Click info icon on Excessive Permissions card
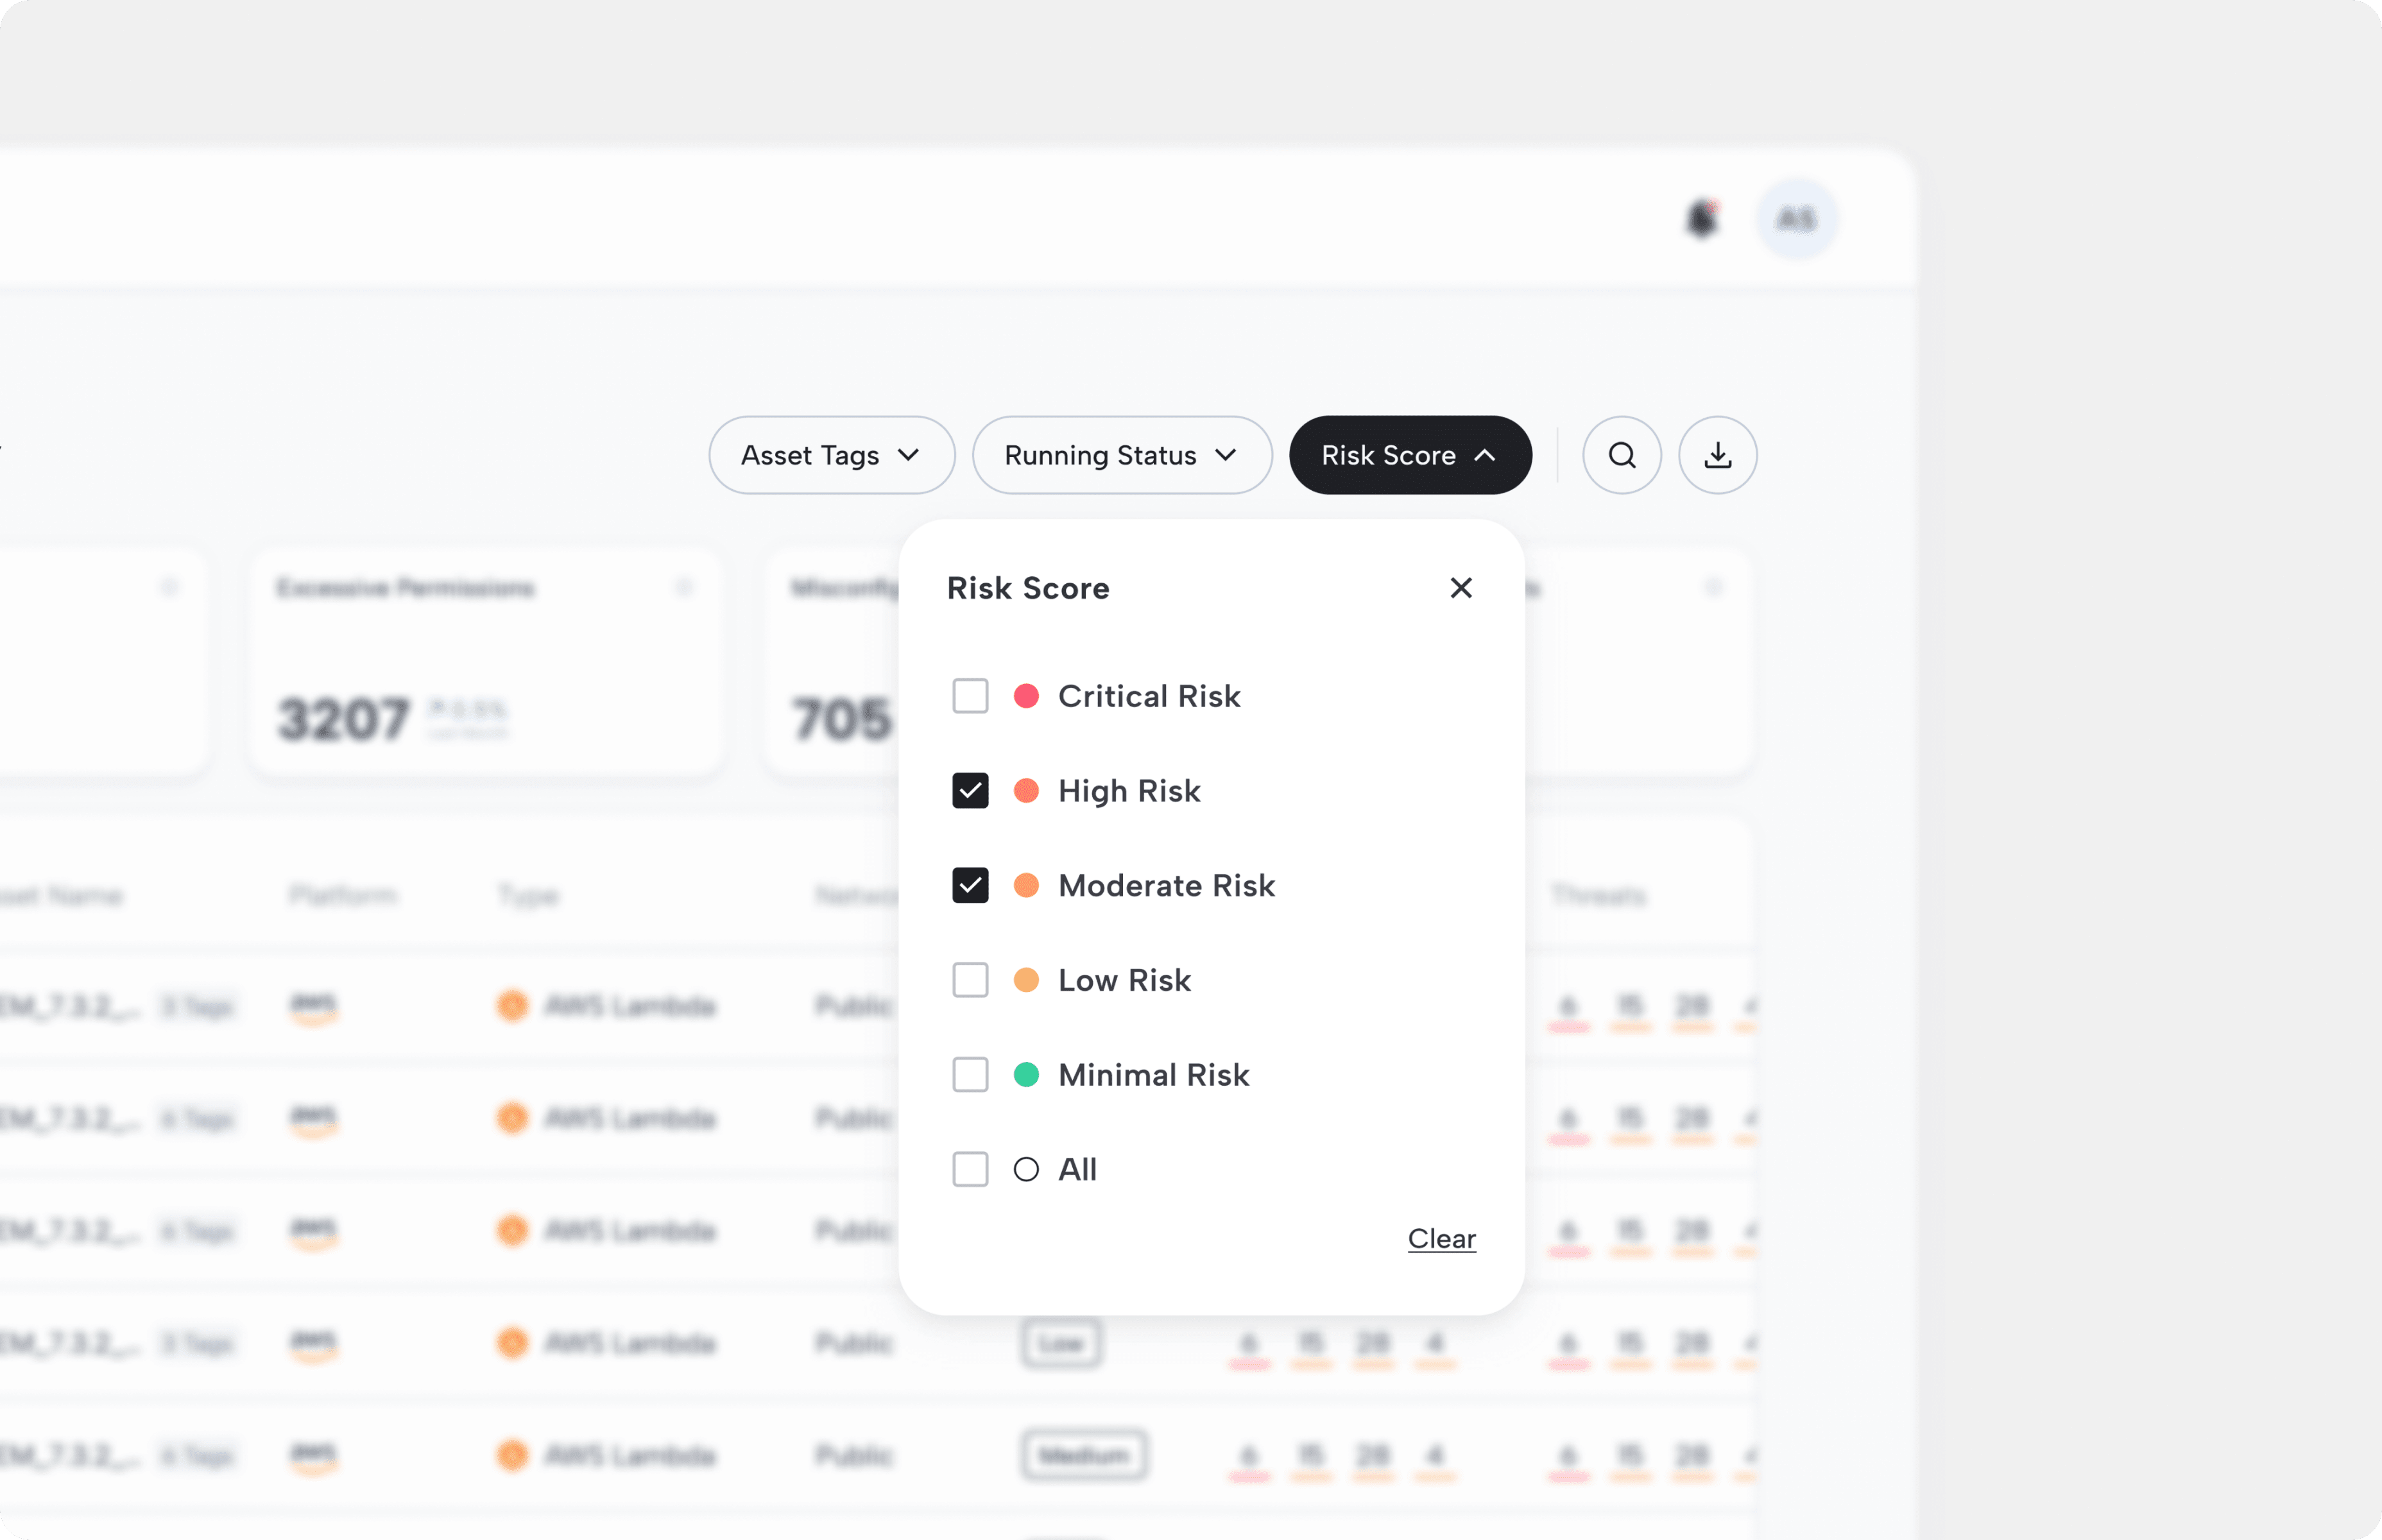2382x1540 pixels. [684, 587]
